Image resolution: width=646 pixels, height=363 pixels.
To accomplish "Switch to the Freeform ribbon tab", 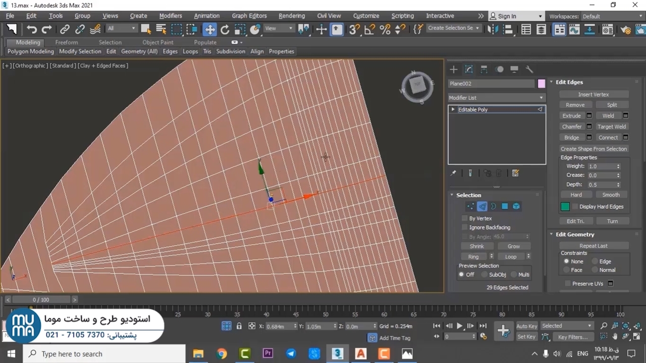I will coord(67,42).
